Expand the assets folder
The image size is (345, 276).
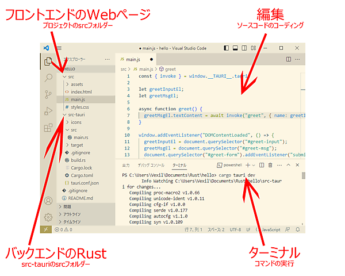(86, 85)
